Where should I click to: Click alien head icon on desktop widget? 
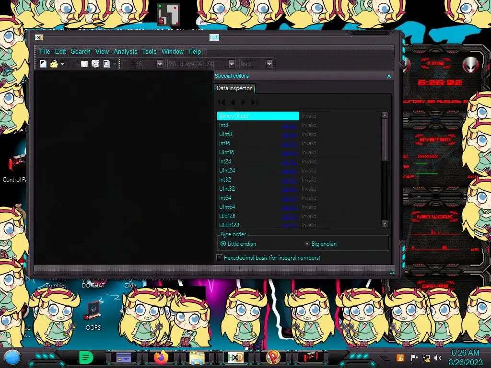click(470, 65)
